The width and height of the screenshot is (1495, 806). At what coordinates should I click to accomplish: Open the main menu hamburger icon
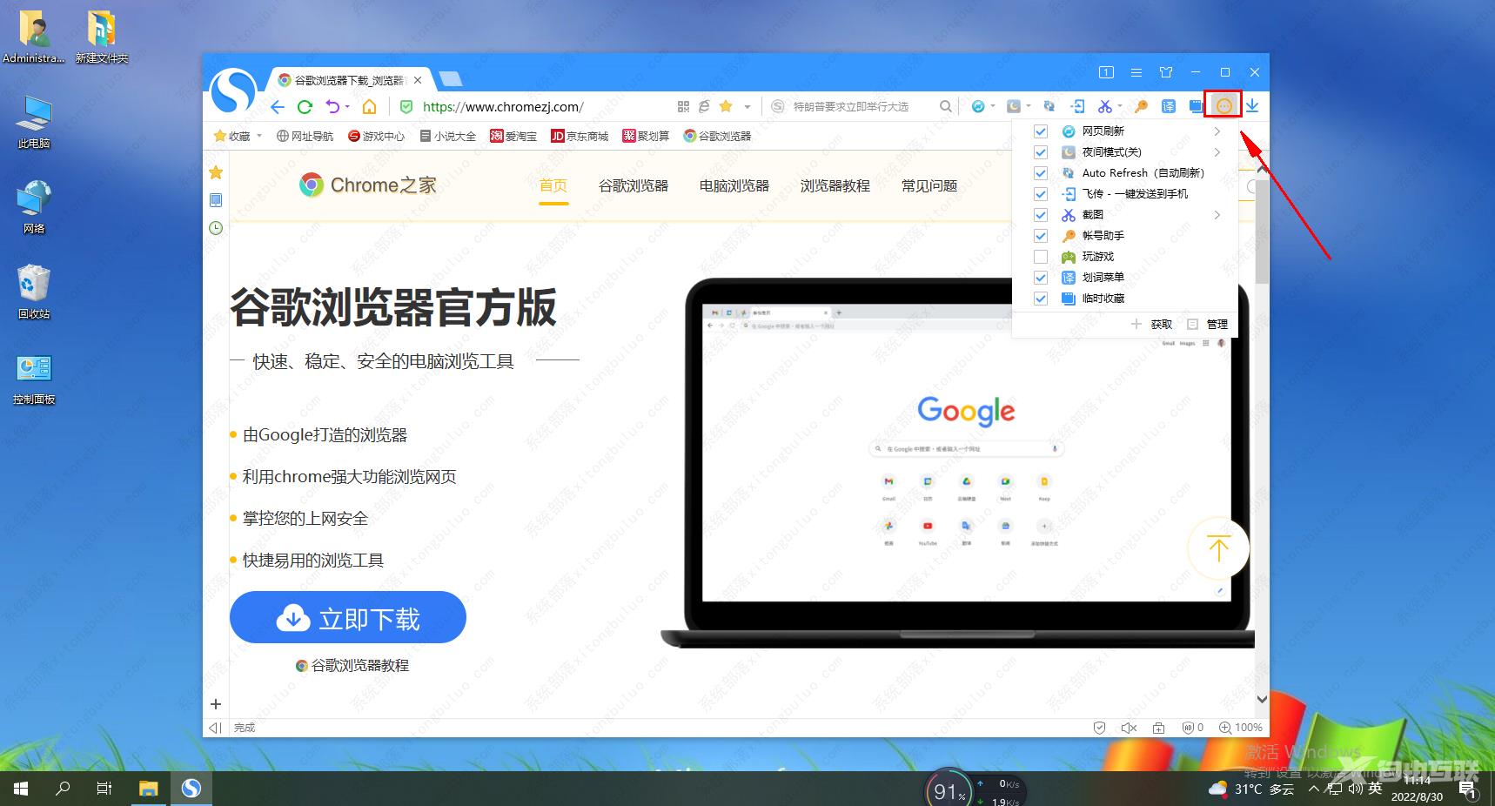point(1136,72)
